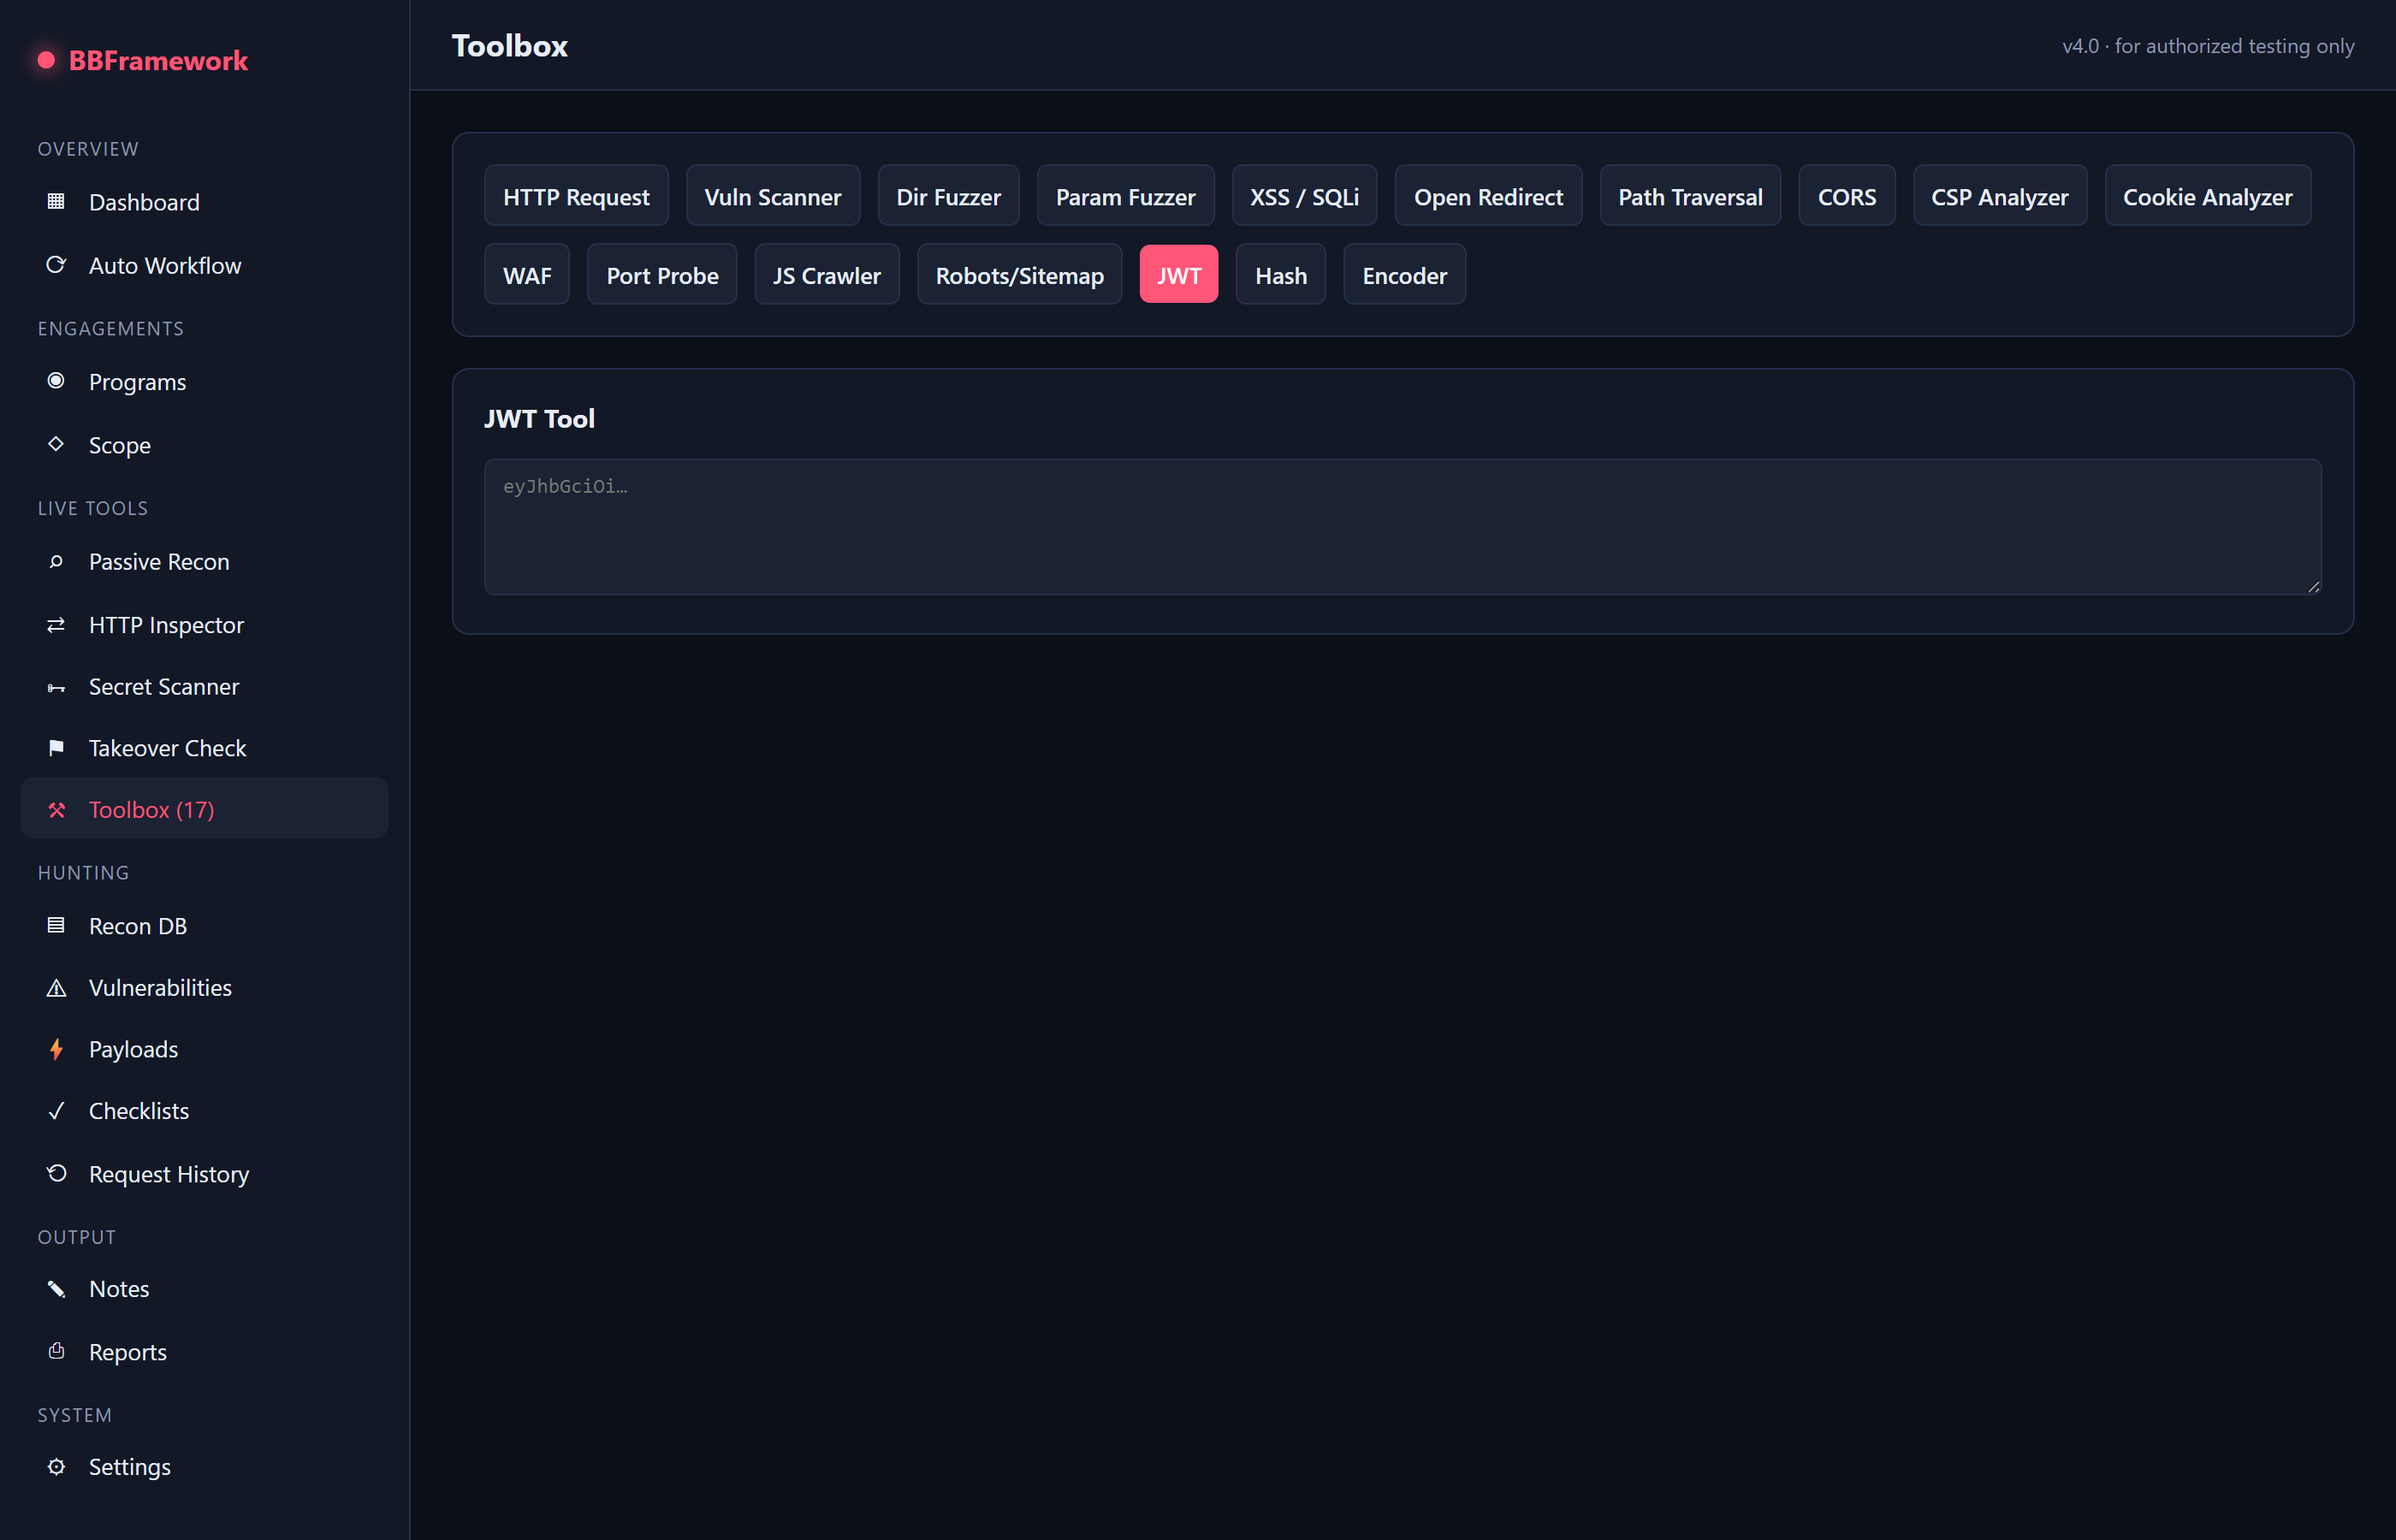Click the Vulnerabilities warning triangle icon
The image size is (2396, 1540).
[x=56, y=987]
